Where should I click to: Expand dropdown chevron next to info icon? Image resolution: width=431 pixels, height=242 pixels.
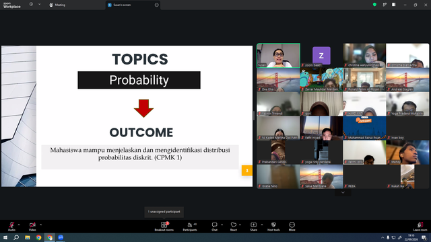click(x=39, y=4)
